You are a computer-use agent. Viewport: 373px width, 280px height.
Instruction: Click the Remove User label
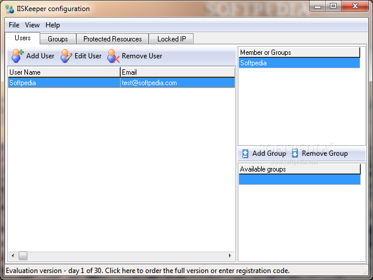pyautogui.click(x=142, y=56)
